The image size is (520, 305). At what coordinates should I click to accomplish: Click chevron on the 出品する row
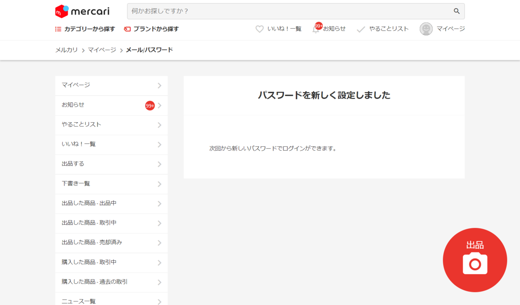159,165
